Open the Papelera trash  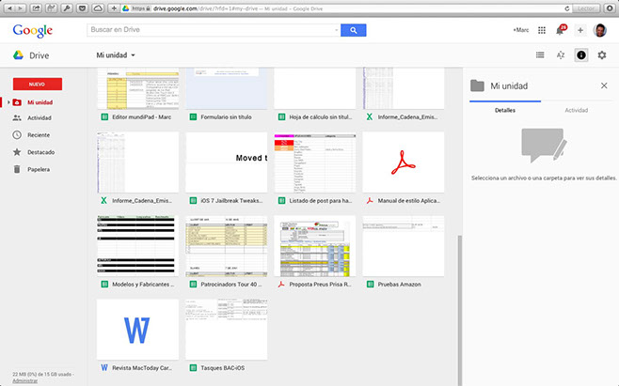pos(39,169)
